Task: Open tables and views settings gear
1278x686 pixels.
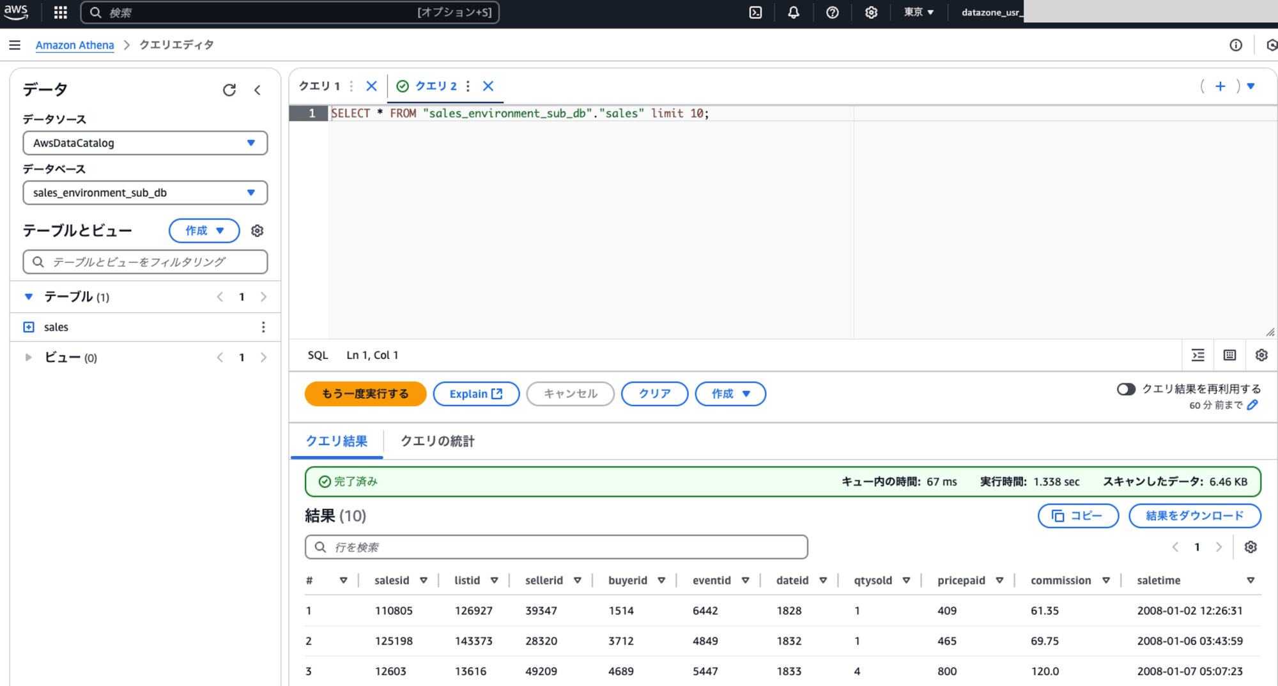Action: (x=258, y=231)
